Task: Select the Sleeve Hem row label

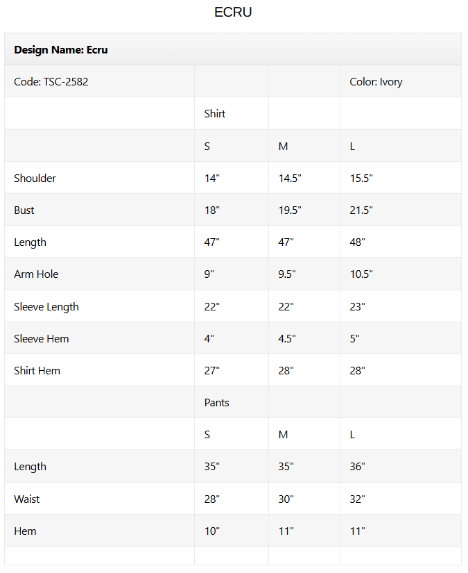Action: pos(42,339)
